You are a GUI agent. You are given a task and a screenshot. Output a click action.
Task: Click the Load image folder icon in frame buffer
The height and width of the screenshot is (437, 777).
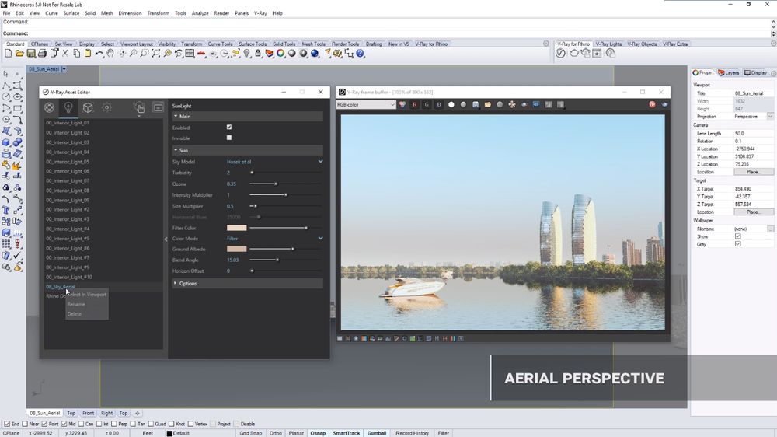[488, 105]
